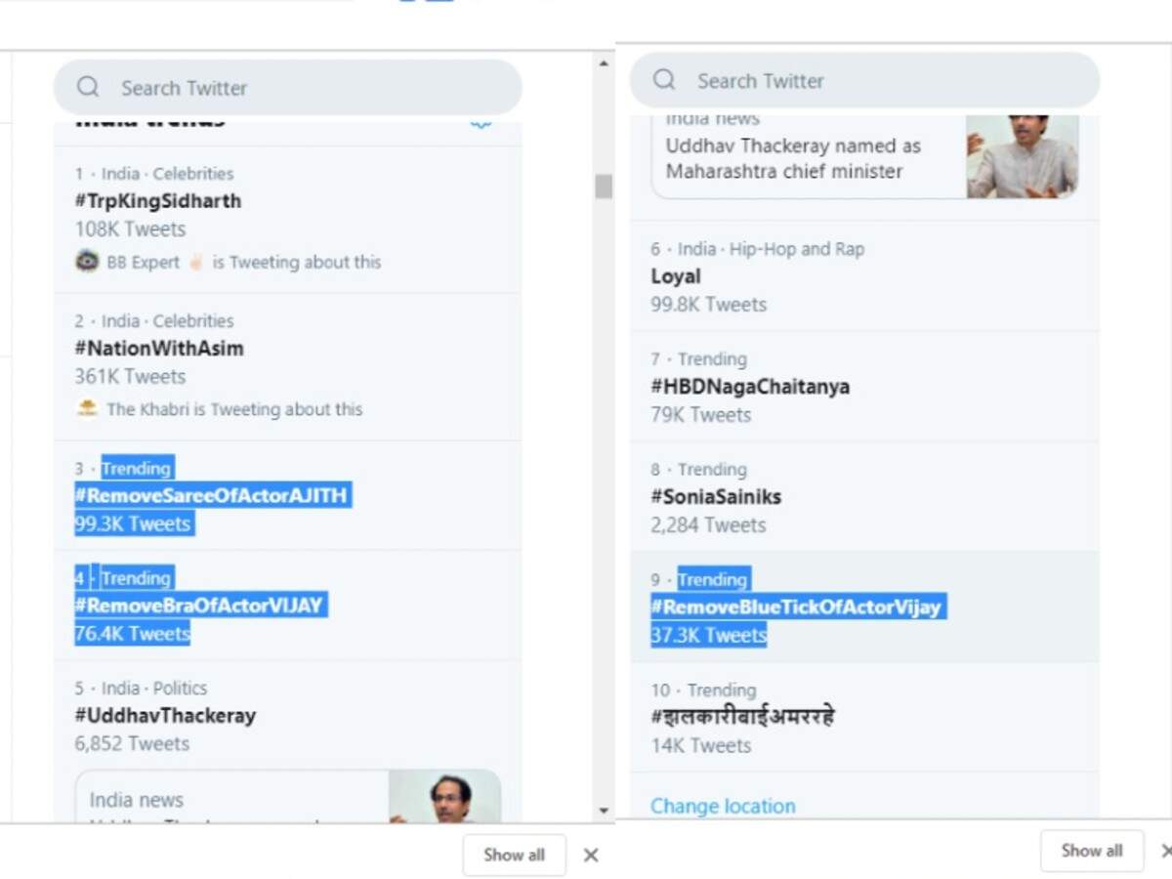1172x879 pixels.
Task: Click '6 · India · Hip-Hop and Rap' label
Action: [x=757, y=249]
